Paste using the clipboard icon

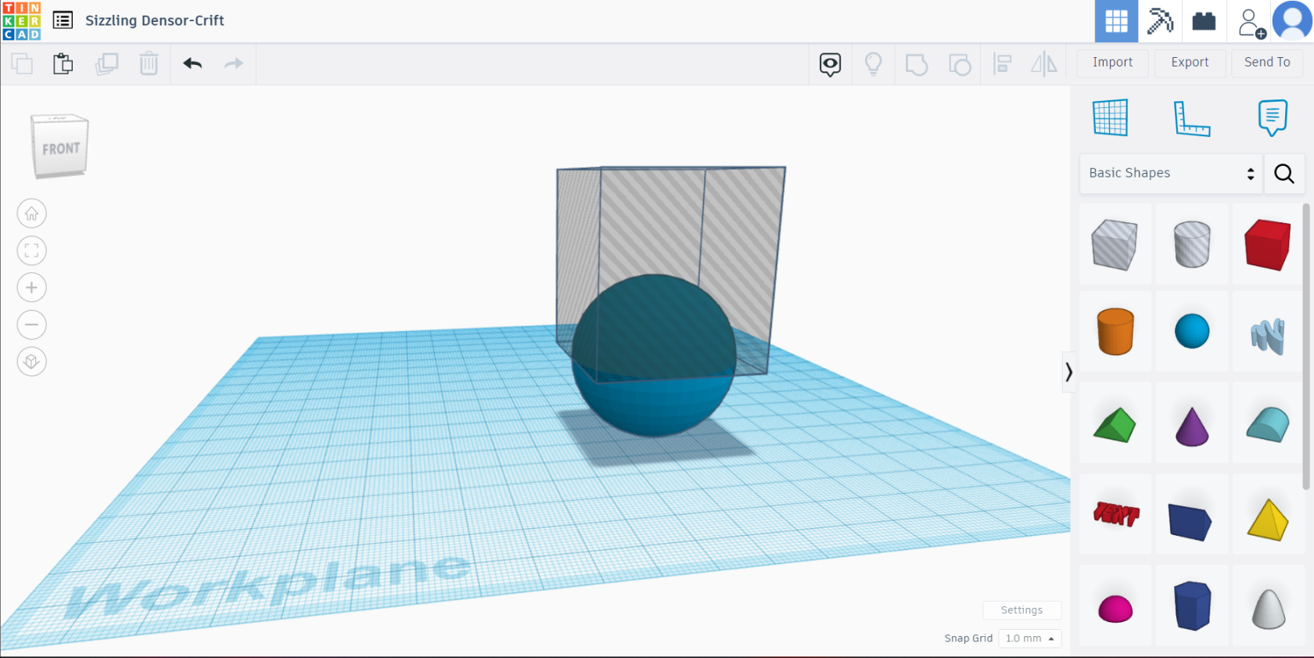(63, 63)
